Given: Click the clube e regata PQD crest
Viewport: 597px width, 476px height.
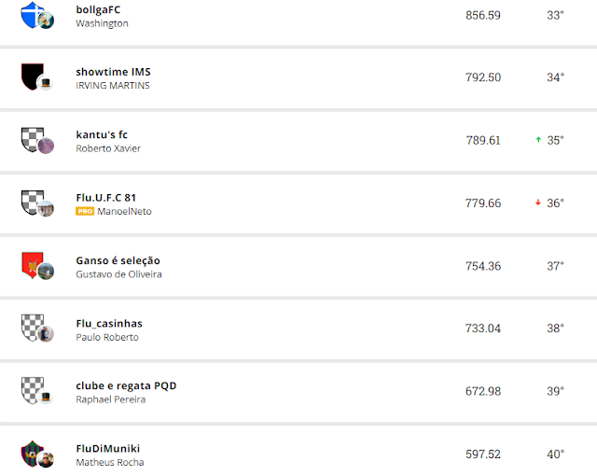Looking at the screenshot, I should coord(33,389).
